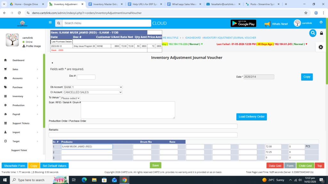The height and width of the screenshot is (184, 328).
Task: Click the Show/hide Form button
Action: pos(14,166)
